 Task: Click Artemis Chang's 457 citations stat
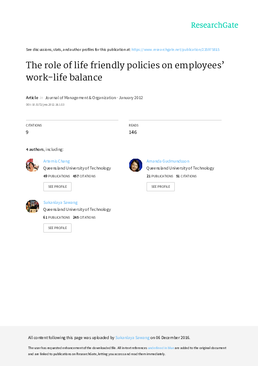84,176
